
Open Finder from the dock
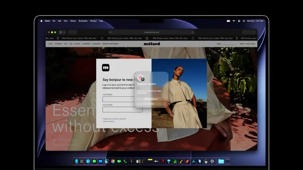[76, 161]
